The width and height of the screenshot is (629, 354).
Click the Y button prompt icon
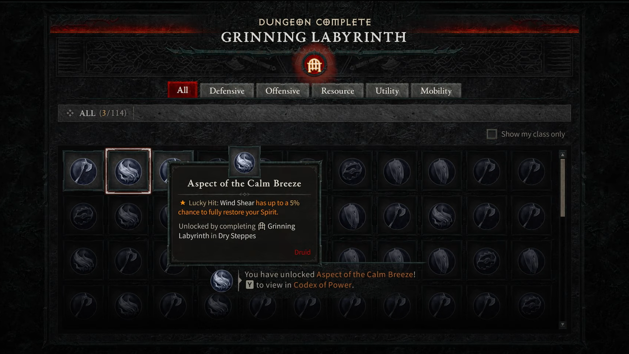click(250, 285)
